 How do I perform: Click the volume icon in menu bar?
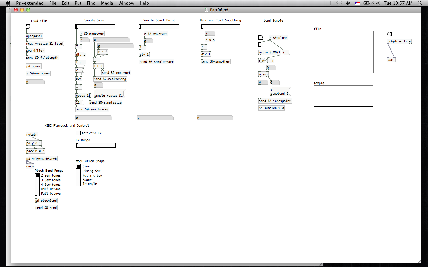[x=347, y=3]
